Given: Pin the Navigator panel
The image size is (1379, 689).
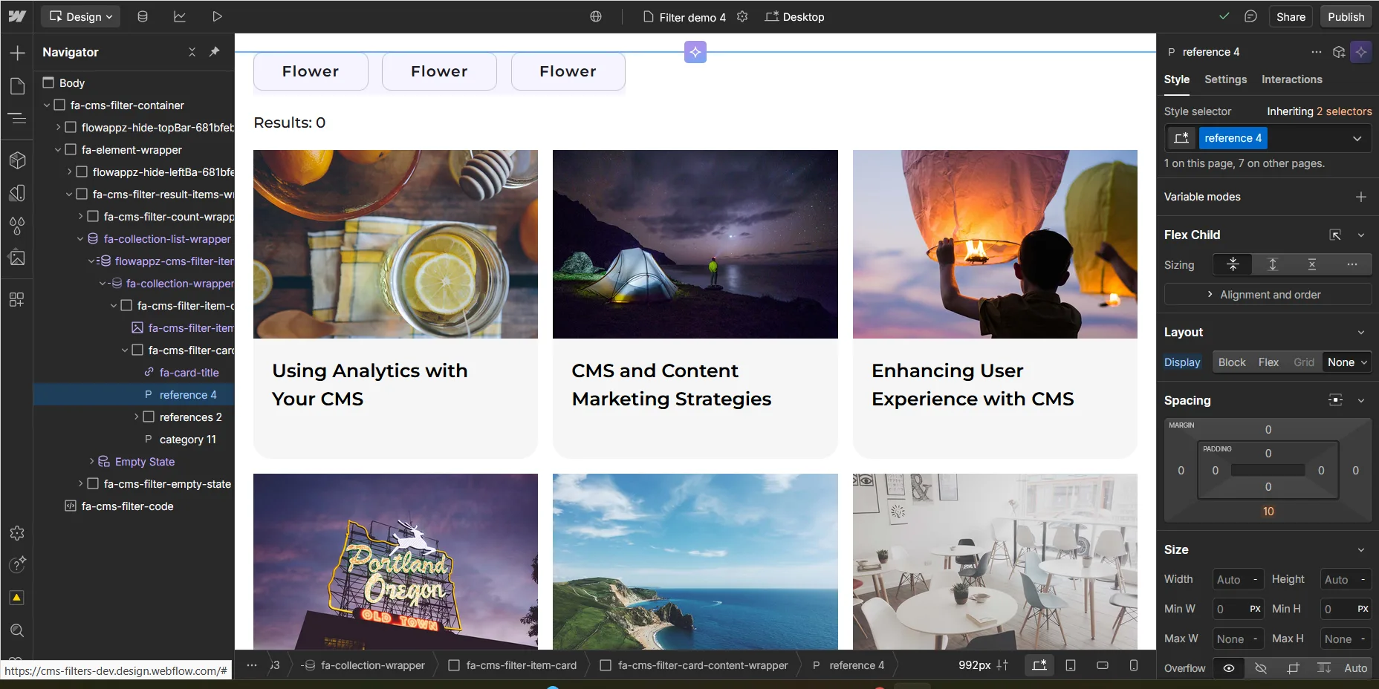Looking at the screenshot, I should coord(214,52).
